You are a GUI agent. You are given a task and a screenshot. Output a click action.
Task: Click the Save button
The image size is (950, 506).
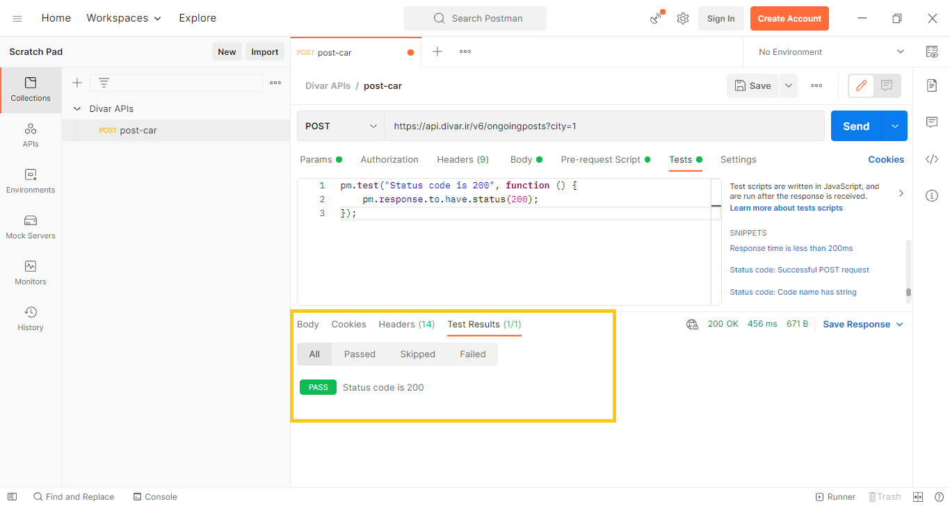coord(753,85)
